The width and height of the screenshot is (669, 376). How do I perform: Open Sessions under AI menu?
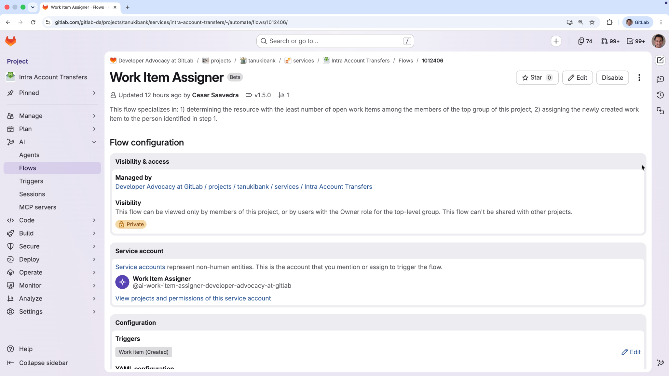[52, 194]
